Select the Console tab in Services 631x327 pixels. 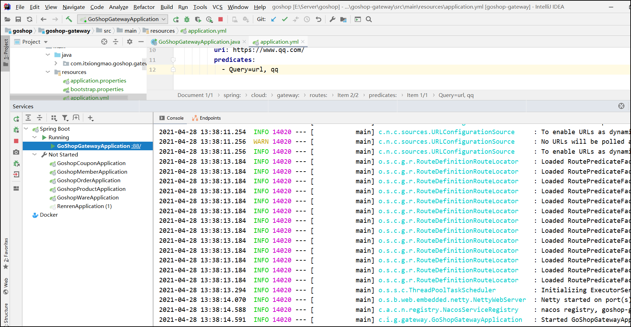click(x=171, y=118)
